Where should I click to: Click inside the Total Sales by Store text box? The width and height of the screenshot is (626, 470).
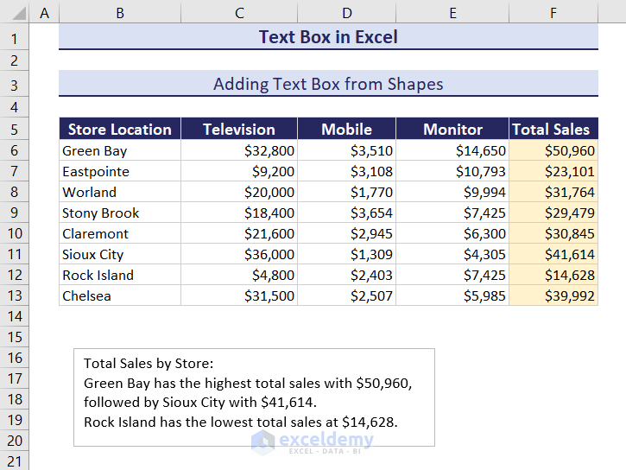(254, 397)
